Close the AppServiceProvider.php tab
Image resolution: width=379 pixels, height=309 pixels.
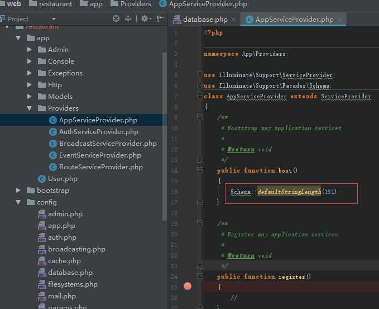[340, 20]
